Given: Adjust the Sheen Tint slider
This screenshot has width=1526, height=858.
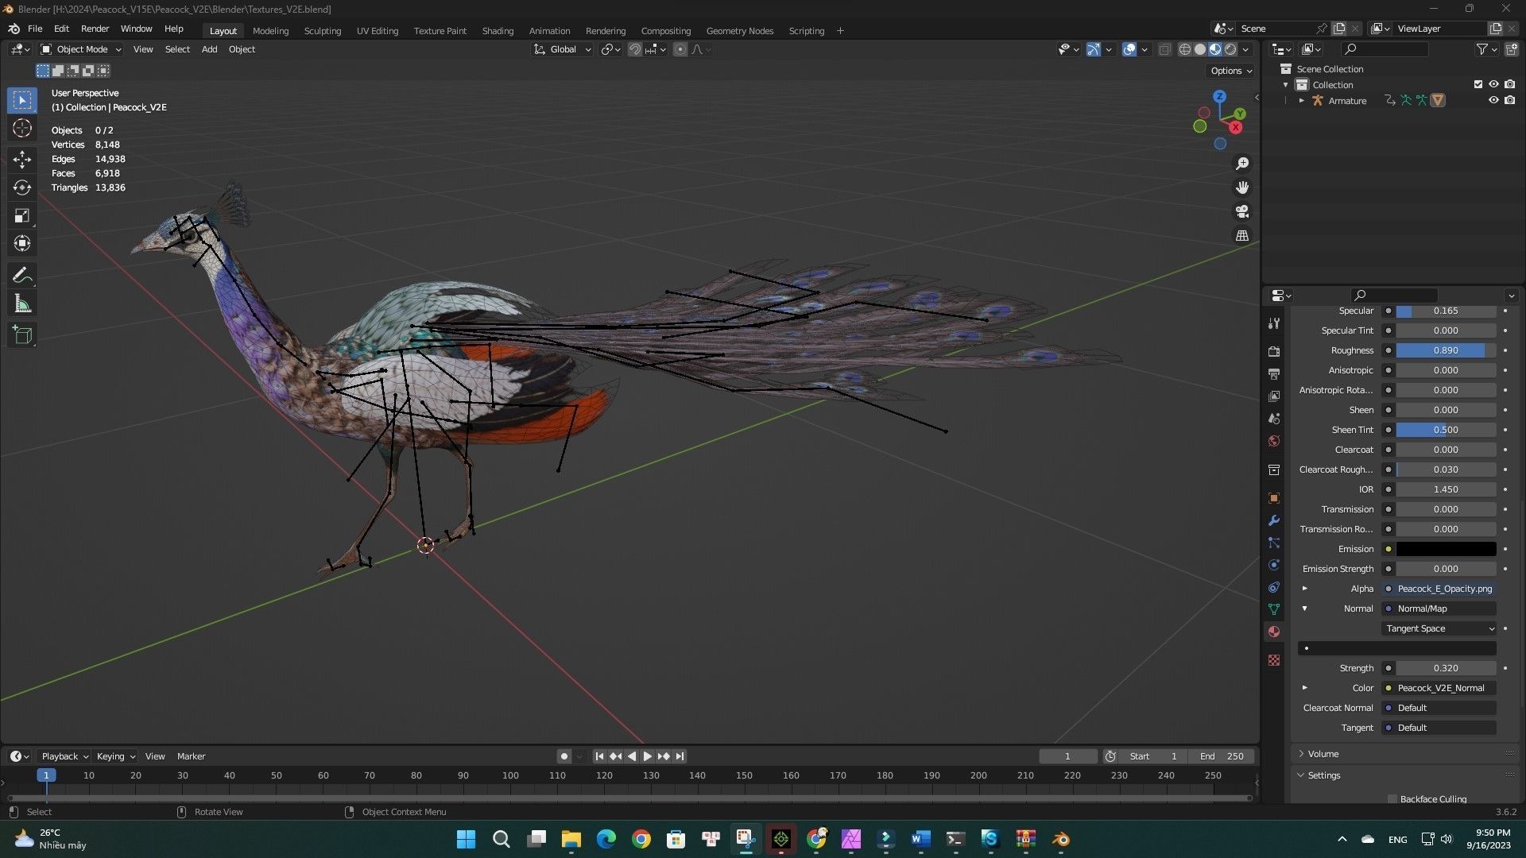Looking at the screenshot, I should 1446,430.
